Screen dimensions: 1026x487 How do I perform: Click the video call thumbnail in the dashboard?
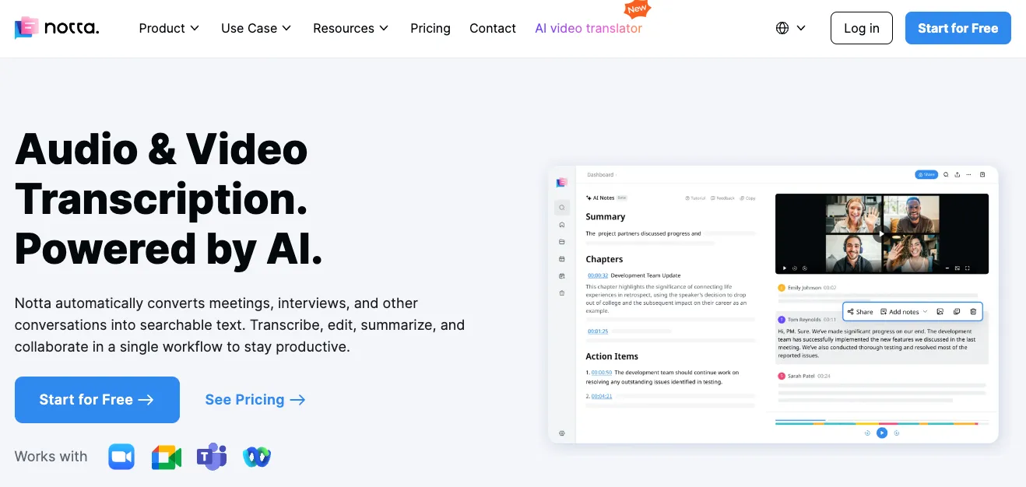tap(882, 234)
